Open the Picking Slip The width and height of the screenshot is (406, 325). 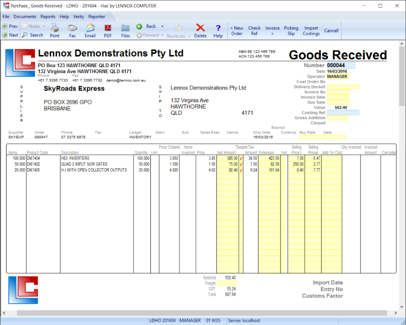[291, 31]
